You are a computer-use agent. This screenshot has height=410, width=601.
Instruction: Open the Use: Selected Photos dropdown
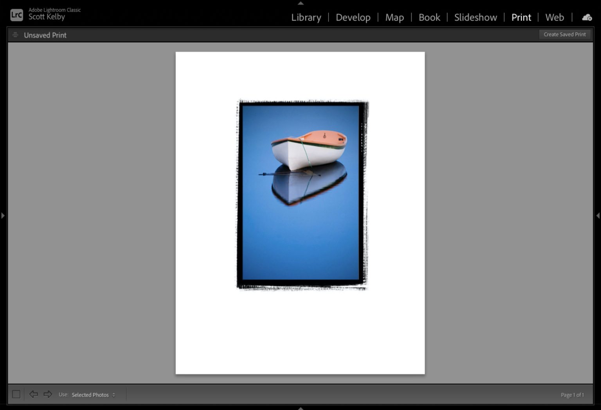tap(92, 395)
